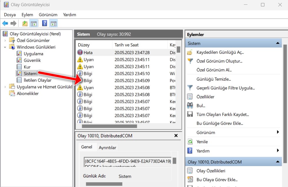The height and width of the screenshot is (187, 288).
Task: Click the Geçerli Günlüğe Filtre Uygula funnel icon
Action: tap(190, 88)
